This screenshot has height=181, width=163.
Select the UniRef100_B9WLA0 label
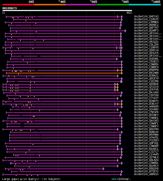pos(146,132)
